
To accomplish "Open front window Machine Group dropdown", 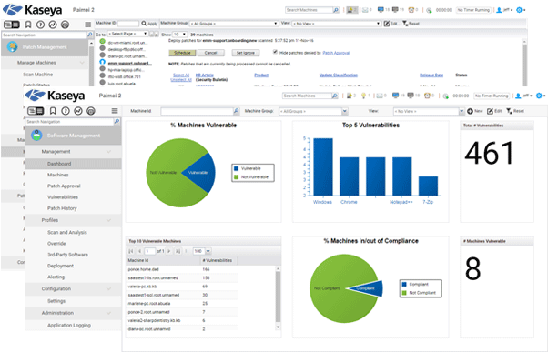I will [345, 111].
